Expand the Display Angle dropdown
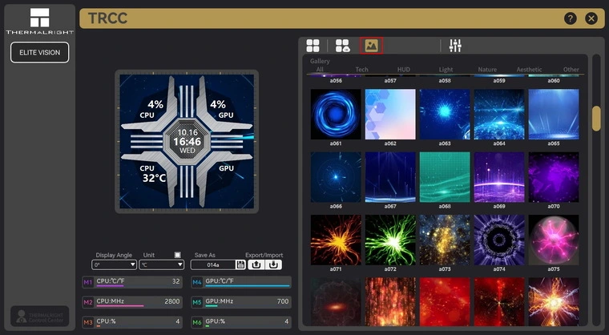Image resolution: width=609 pixels, height=335 pixels. (113, 264)
